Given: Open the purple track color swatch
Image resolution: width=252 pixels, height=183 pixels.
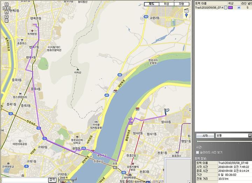Looking at the screenshot, I should (230, 8).
